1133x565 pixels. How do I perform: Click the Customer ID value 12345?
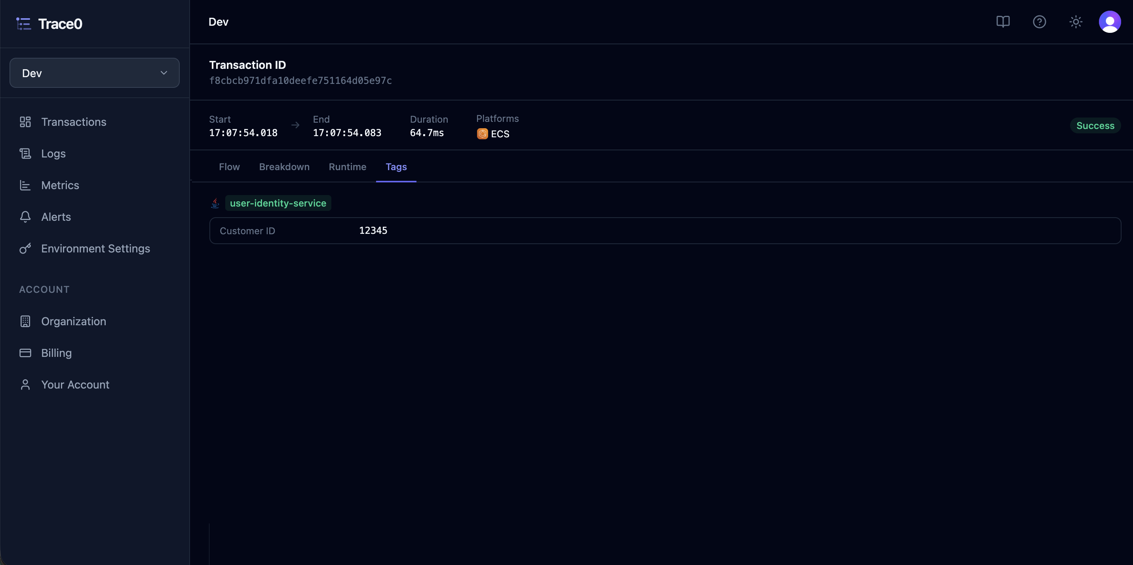[373, 230]
